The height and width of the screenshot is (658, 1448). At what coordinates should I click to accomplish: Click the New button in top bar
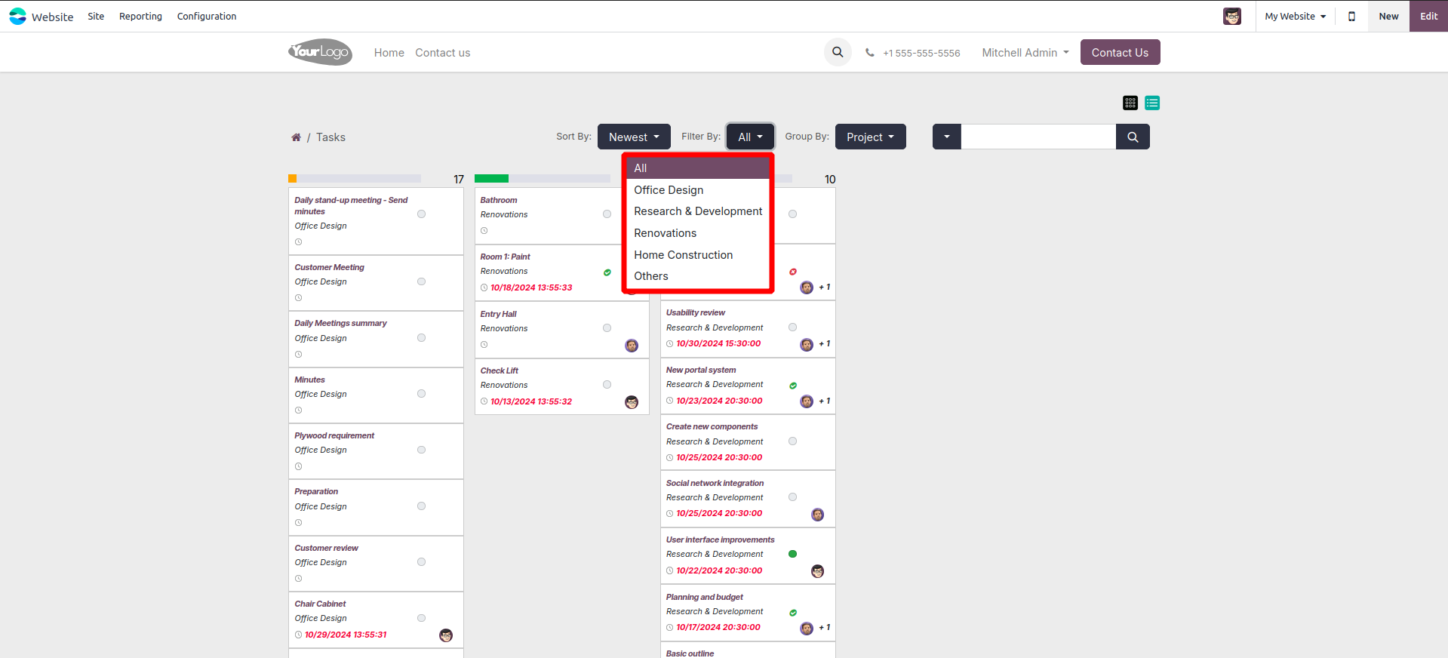(x=1388, y=16)
